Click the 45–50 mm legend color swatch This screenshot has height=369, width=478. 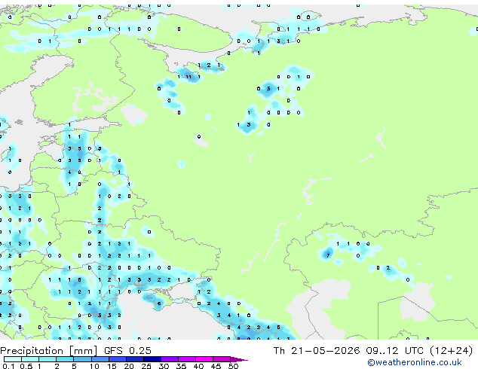pos(222,359)
